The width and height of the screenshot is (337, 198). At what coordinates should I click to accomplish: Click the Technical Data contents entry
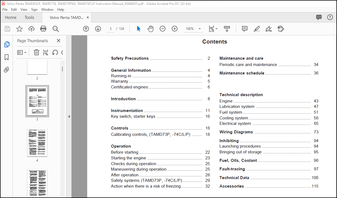(269, 178)
